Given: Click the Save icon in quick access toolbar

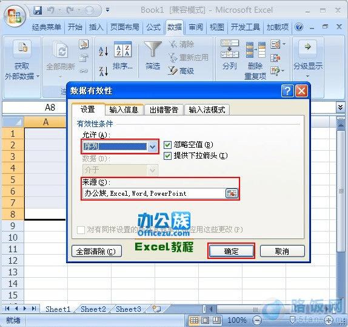Looking at the screenshot, I should [x=38, y=10].
